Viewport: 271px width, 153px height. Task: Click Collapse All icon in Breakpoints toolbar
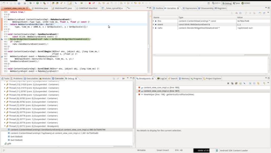tap(254, 83)
